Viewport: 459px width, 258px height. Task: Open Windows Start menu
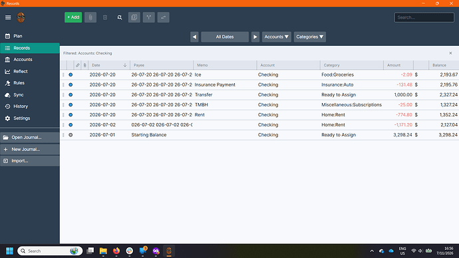[9, 251]
